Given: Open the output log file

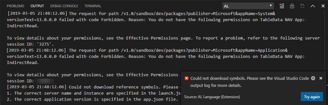Looking at the screenshot, I should 302,6.
